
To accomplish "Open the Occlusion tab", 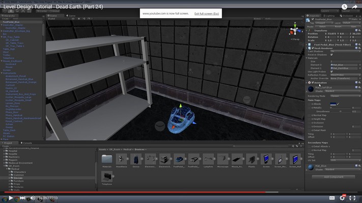I will coord(346,16).
